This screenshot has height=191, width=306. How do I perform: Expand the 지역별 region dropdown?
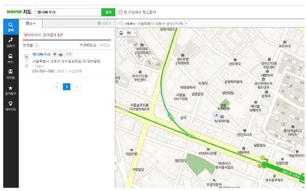pyautogui.click(x=36, y=45)
